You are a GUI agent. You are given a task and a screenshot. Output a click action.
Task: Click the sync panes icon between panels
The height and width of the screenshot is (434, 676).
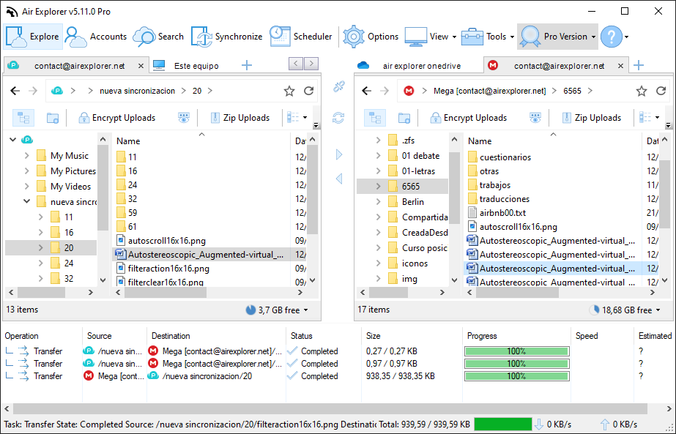click(x=338, y=118)
